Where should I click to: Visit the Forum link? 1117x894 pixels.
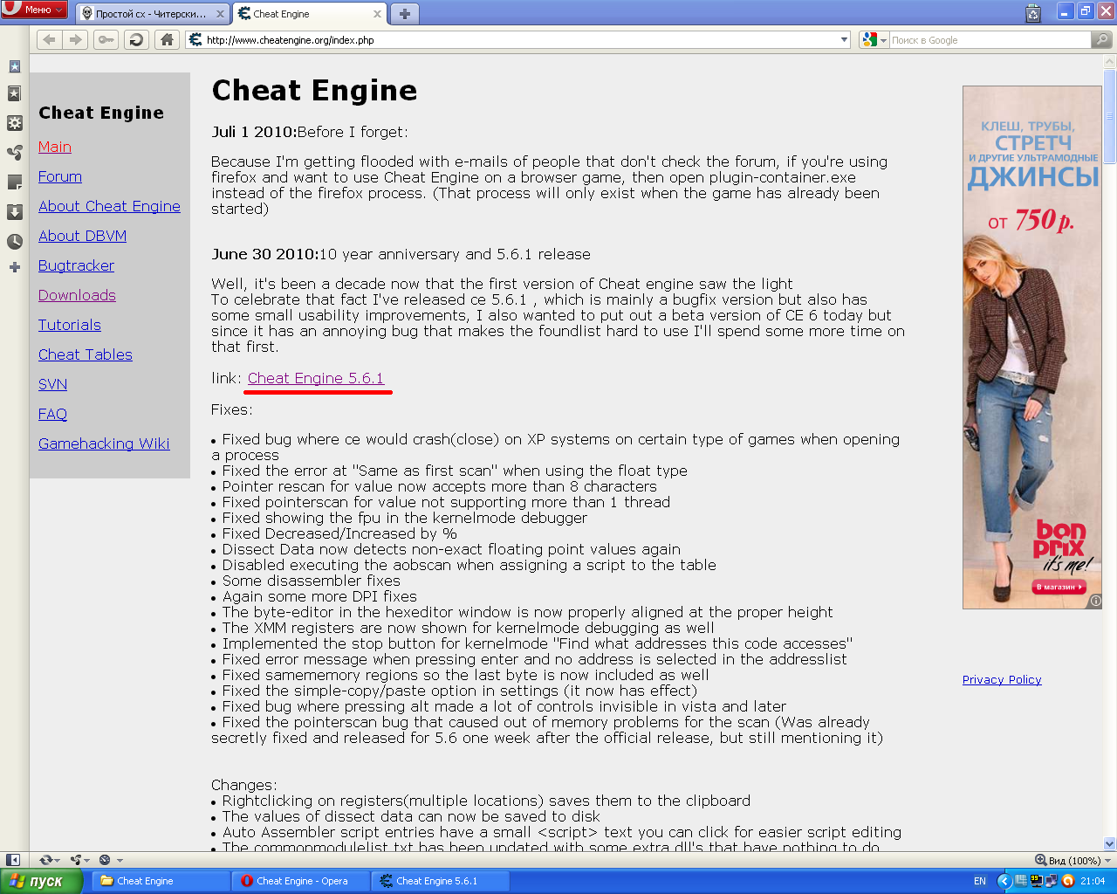pos(60,176)
